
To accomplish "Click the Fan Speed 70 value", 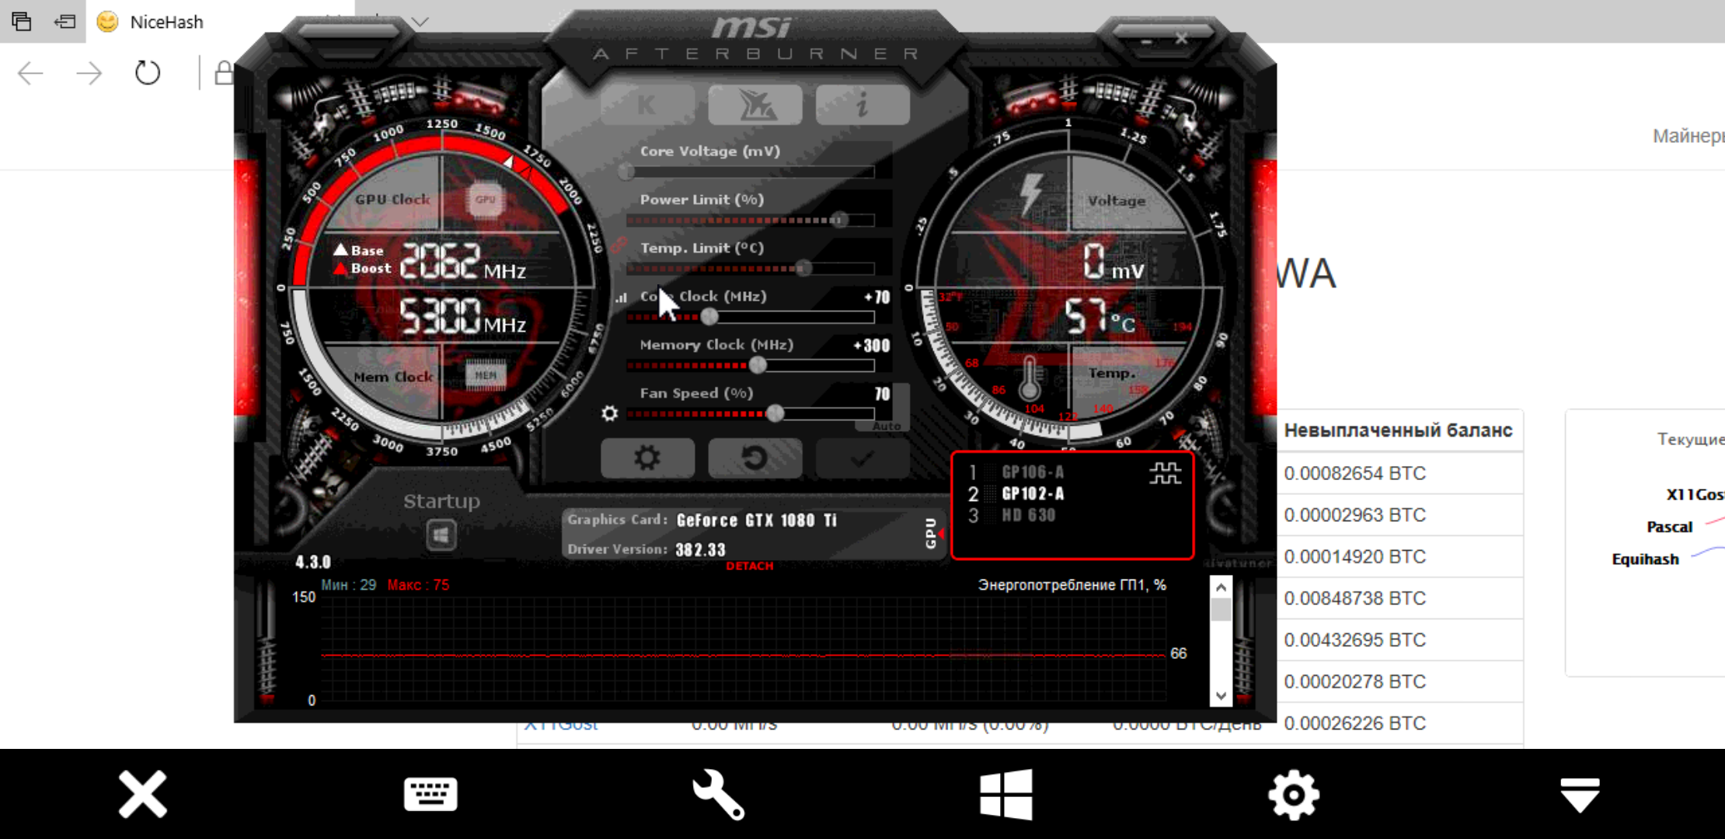I will pyautogui.click(x=882, y=394).
